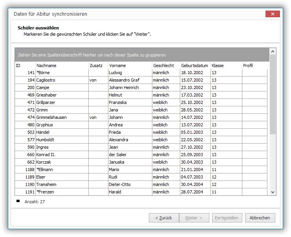Select the student Händel

(x=141, y=132)
